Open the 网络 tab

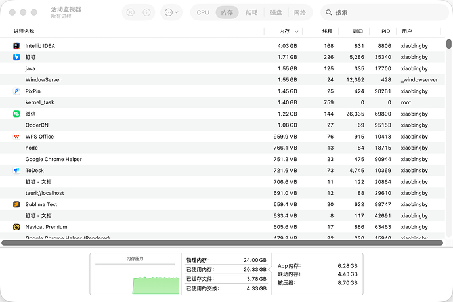coord(300,12)
